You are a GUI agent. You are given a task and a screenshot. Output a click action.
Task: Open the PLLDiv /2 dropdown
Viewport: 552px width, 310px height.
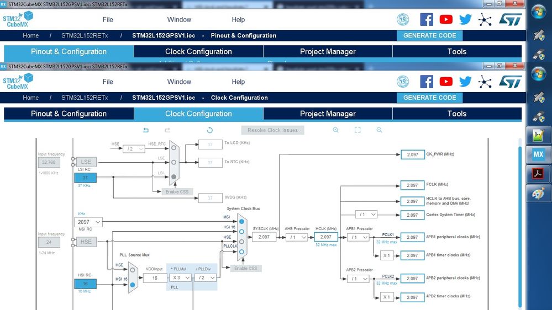click(206, 277)
